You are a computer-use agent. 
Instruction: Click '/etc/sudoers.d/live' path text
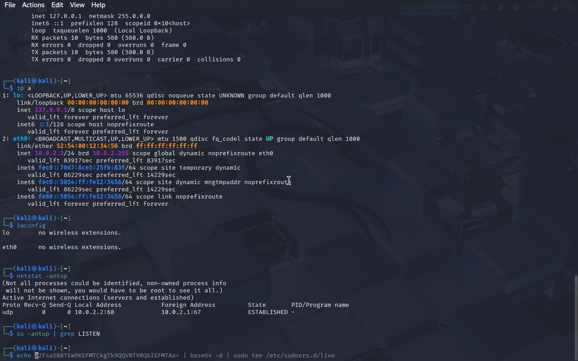(x=300, y=355)
